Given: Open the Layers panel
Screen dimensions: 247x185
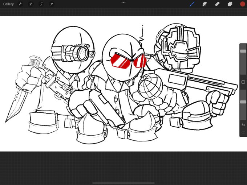Looking at the screenshot, I should [230, 4].
